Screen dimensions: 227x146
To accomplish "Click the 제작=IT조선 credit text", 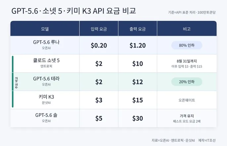I will 207,140.
